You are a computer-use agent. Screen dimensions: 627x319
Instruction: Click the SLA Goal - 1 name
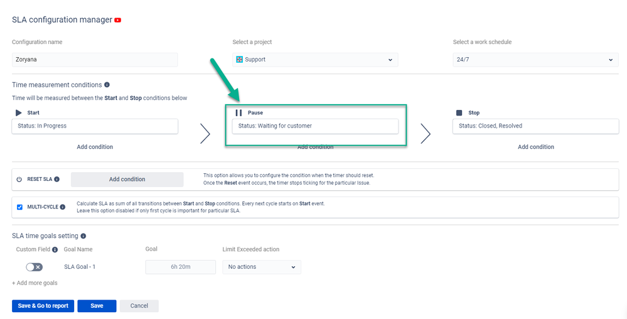pos(80,267)
